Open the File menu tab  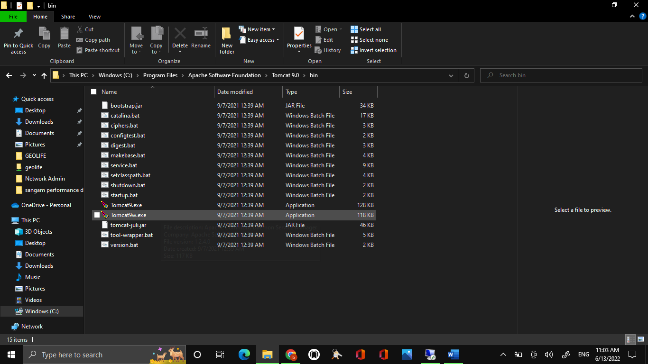click(x=13, y=17)
